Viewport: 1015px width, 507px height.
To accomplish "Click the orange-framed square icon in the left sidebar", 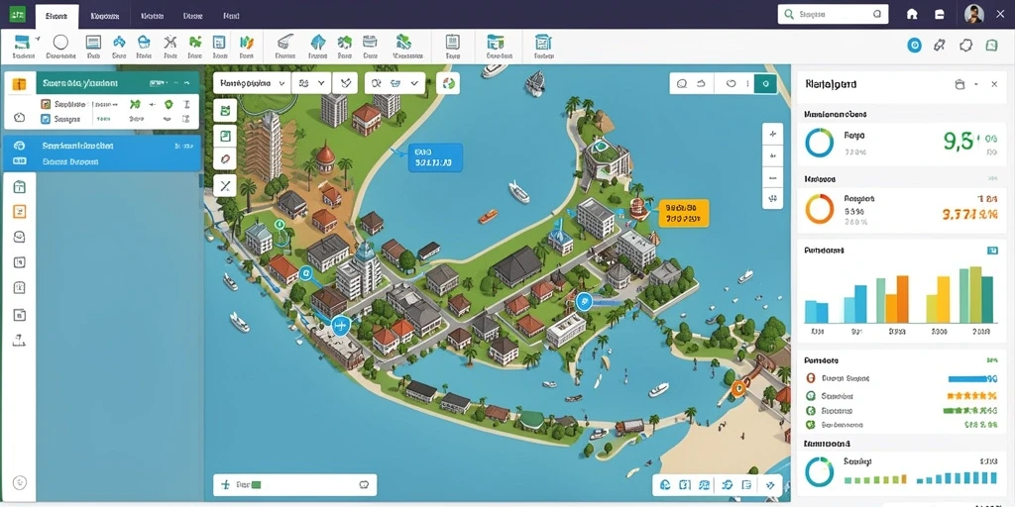I will tap(20, 212).
